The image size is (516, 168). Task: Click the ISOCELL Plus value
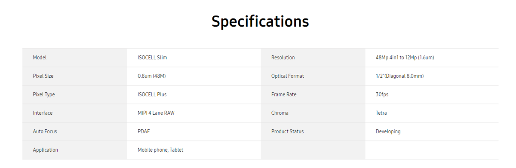coord(152,95)
